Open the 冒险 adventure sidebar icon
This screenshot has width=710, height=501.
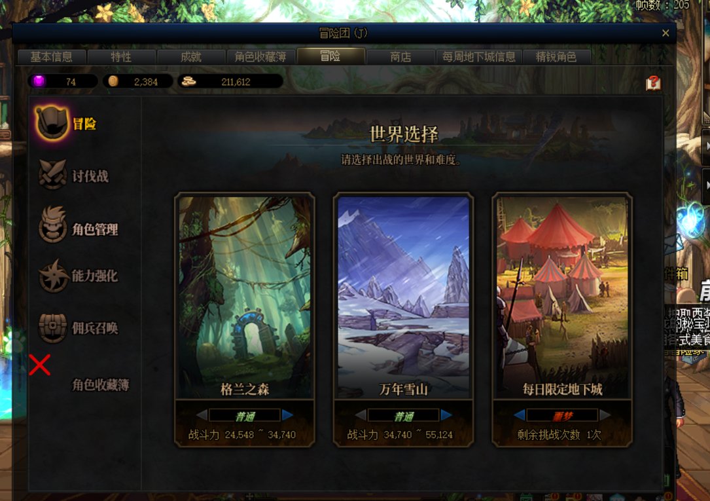[52, 123]
